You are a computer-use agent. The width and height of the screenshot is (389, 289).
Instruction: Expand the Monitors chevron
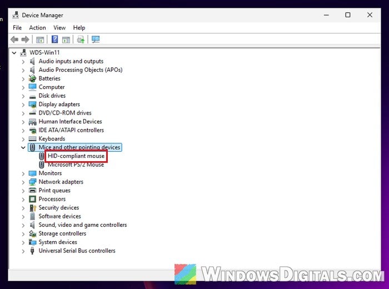pos(23,173)
